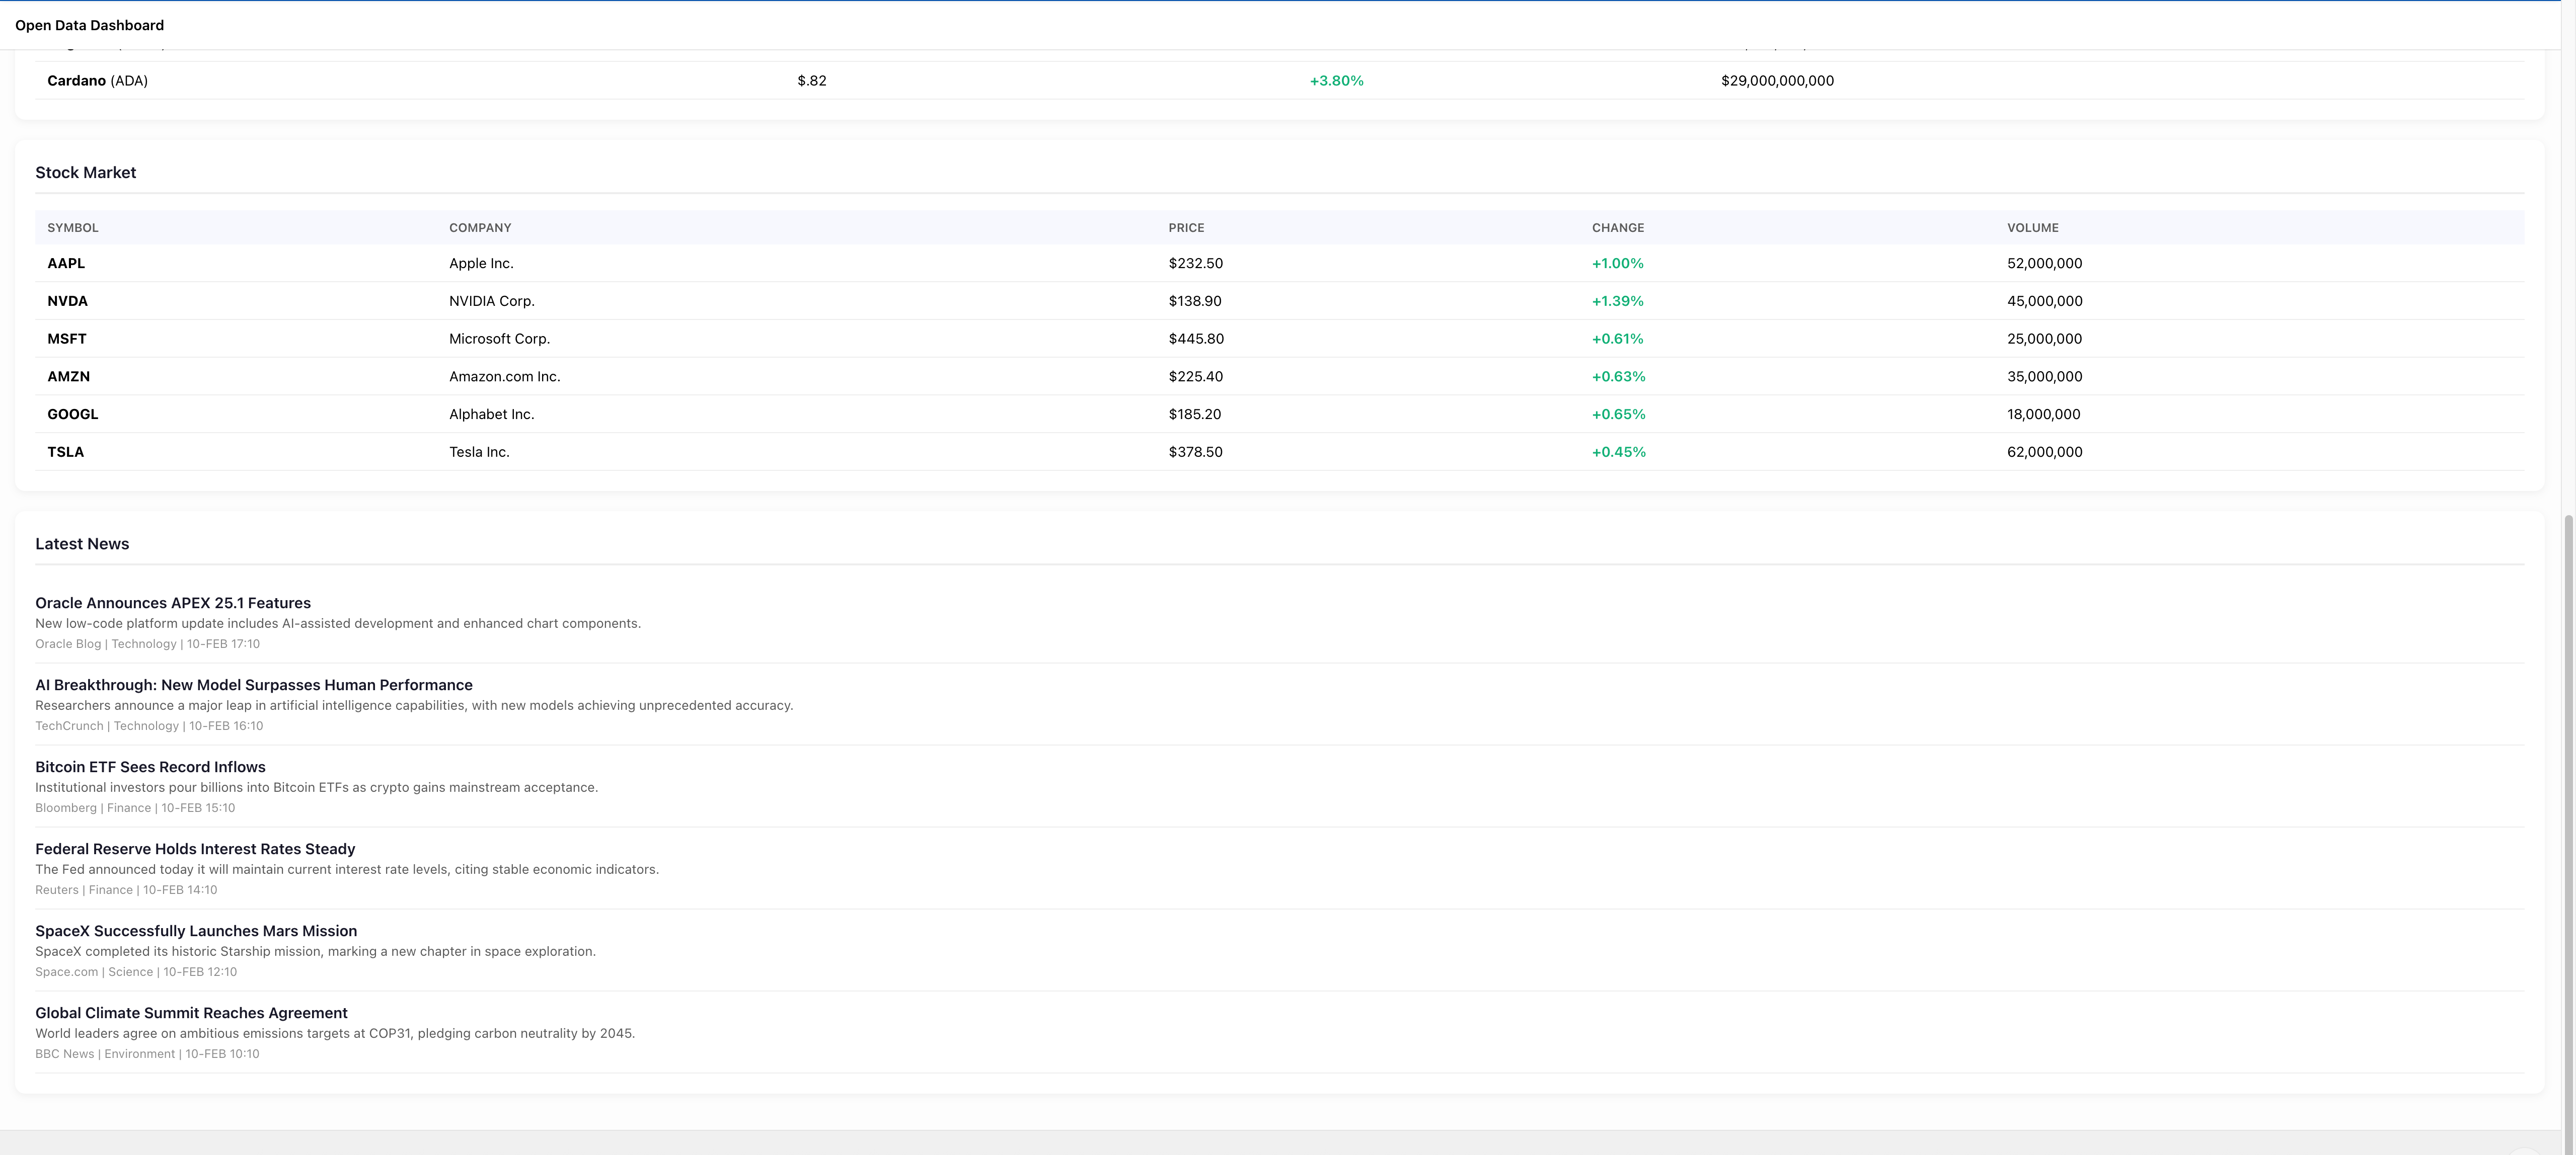This screenshot has height=1155, width=2576.
Task: Sort stocks by the VOLUME column header
Action: [2032, 228]
